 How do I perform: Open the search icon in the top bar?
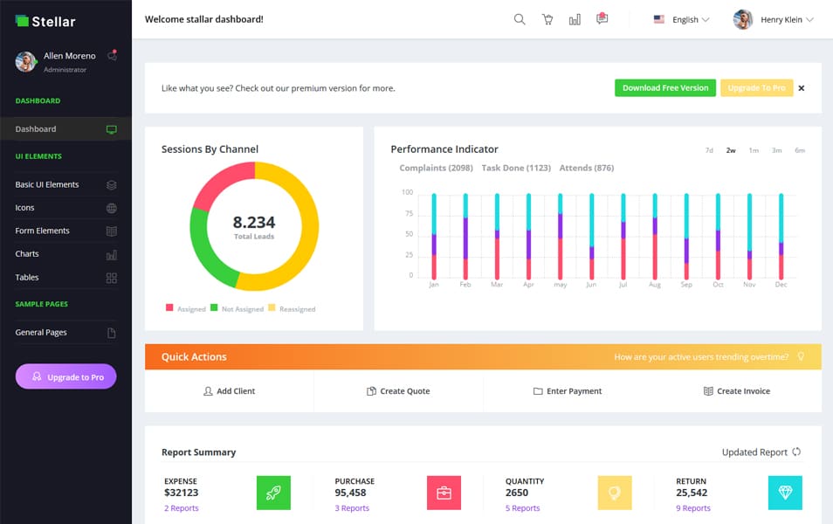pos(520,18)
